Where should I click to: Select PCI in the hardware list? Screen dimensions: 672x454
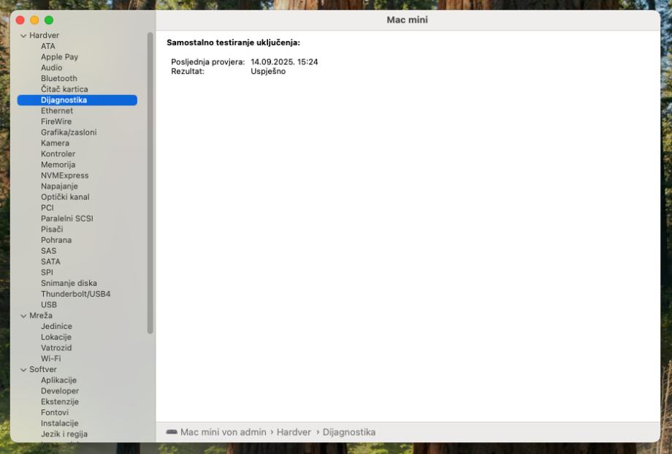[x=47, y=208]
